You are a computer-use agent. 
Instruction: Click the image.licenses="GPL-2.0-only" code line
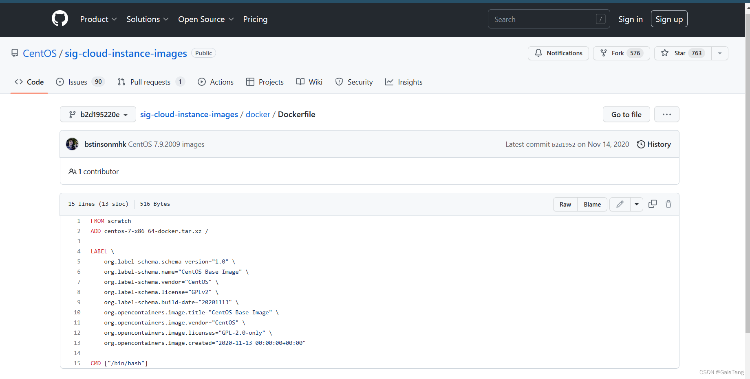(188, 333)
